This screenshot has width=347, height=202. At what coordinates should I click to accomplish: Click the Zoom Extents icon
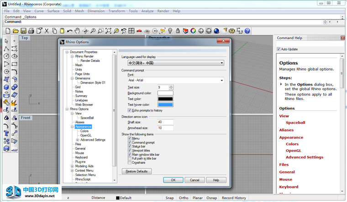tap(109, 31)
